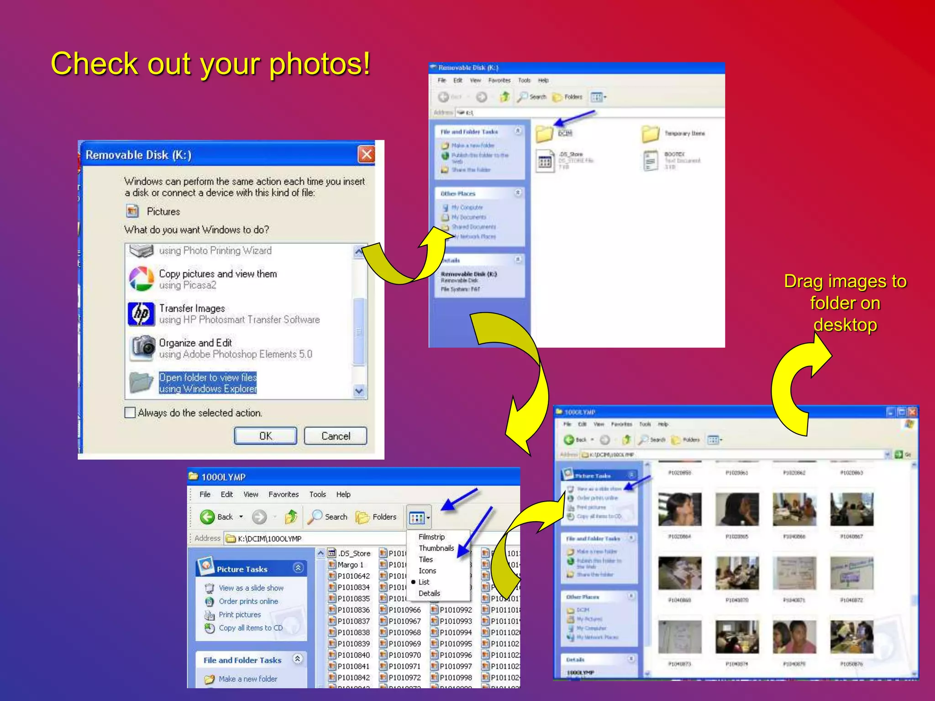Select file .DS_Store in list window

(x=350, y=553)
